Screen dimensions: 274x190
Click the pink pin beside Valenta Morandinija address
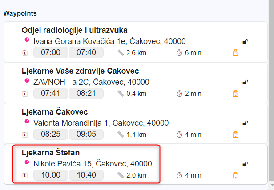(x=27, y=123)
